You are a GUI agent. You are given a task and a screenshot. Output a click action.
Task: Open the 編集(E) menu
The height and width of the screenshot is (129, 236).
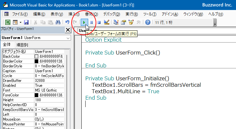tap(39, 14)
